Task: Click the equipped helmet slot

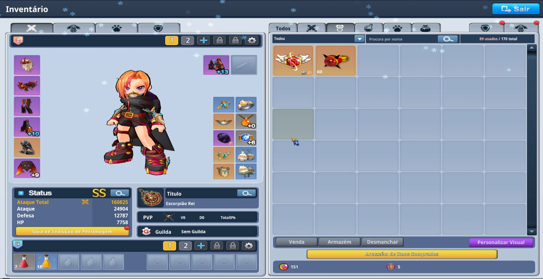Action: pos(27,65)
